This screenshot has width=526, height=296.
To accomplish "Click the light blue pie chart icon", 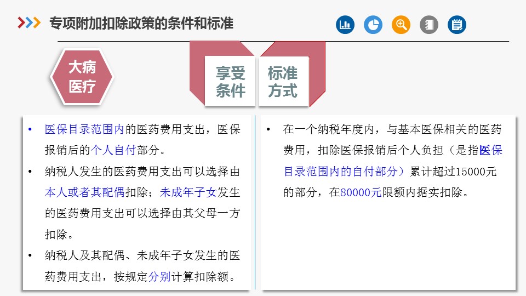I will point(373,25).
